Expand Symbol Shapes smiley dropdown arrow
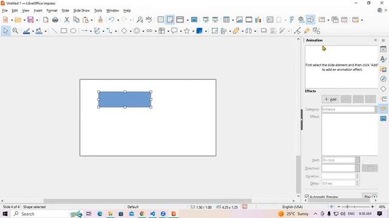 (x=143, y=31)
